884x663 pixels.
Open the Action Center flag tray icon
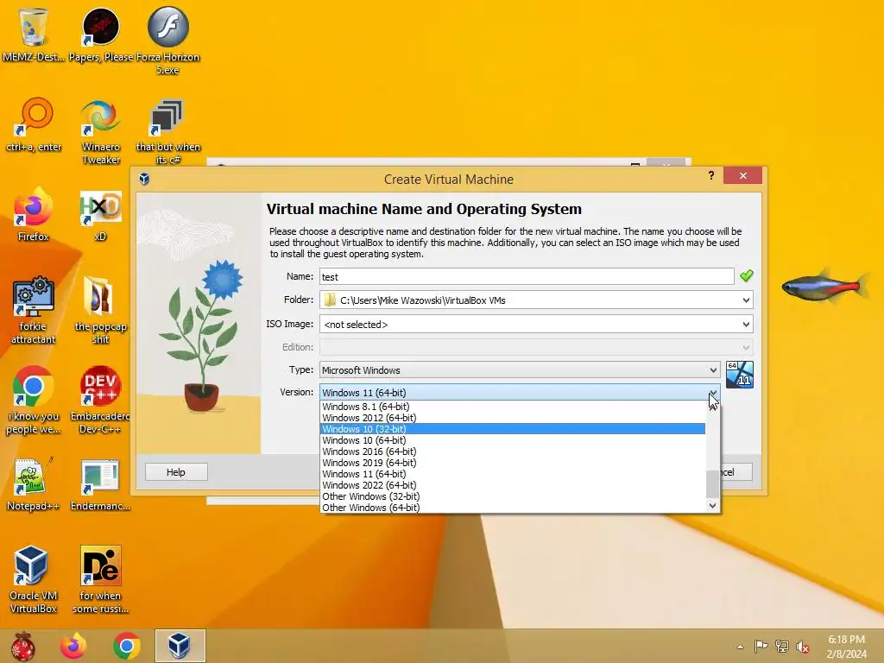761,646
